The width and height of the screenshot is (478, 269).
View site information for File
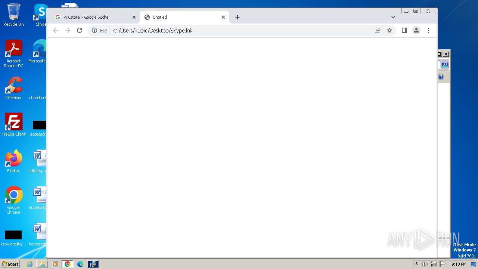[x=99, y=31]
